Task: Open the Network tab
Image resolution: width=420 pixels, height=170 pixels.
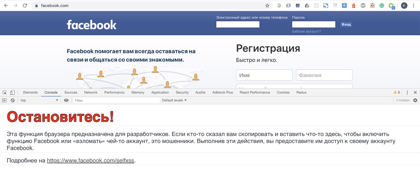Action: click(91, 93)
